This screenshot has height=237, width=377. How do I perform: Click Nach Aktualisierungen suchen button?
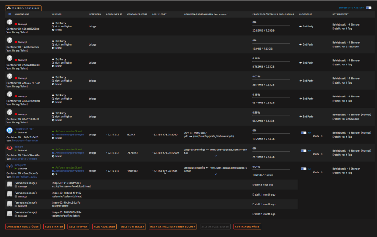[173, 226]
